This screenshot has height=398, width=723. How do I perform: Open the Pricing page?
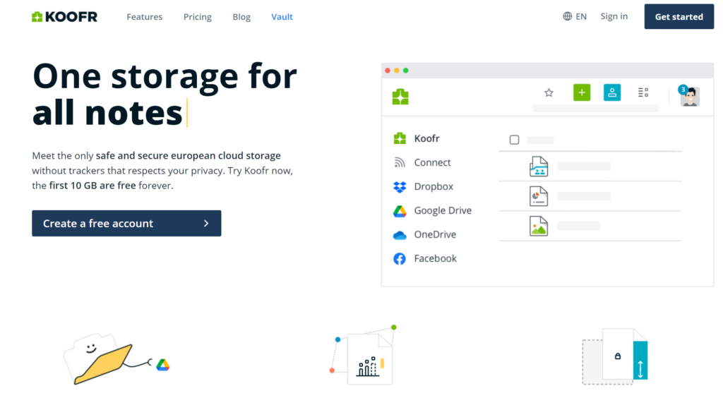pyautogui.click(x=198, y=17)
